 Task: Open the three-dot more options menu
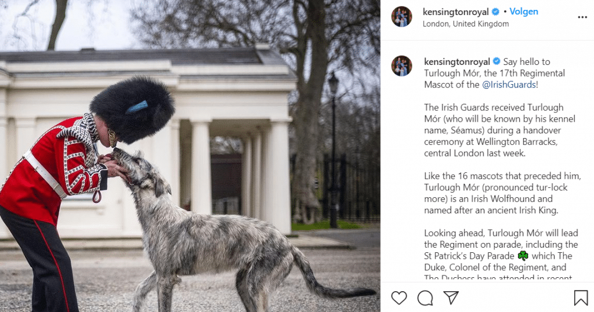coord(582,17)
